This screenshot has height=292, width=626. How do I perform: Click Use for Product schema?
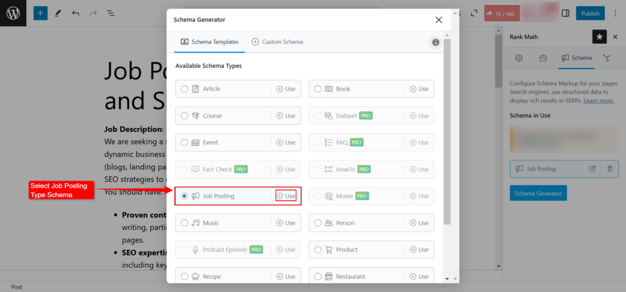point(419,249)
